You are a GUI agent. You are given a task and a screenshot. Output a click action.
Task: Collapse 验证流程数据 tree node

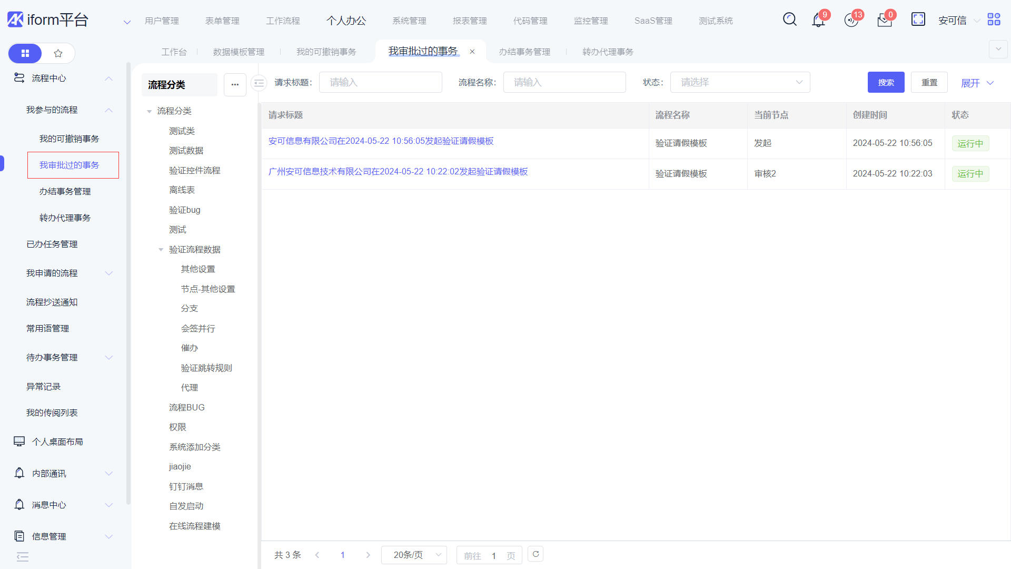point(161,250)
